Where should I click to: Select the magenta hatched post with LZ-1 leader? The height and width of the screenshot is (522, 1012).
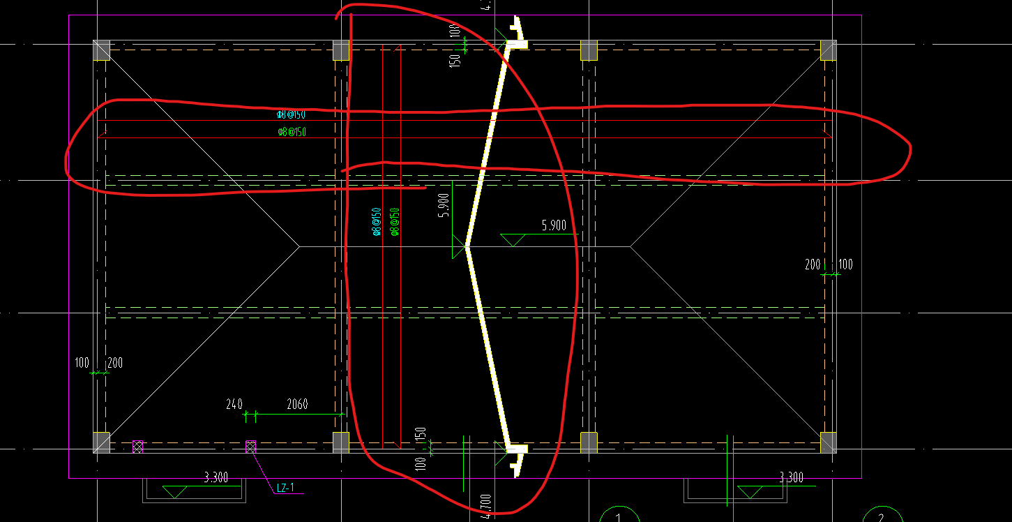tap(251, 447)
